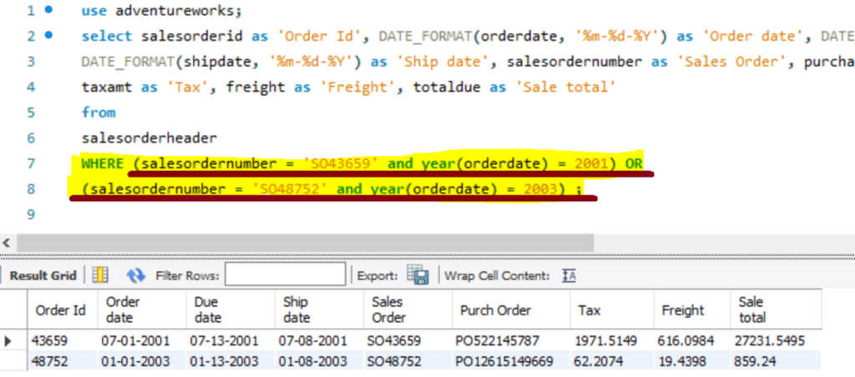Click the 'from' keyword on line 5
855x377 pixels.
99,113
